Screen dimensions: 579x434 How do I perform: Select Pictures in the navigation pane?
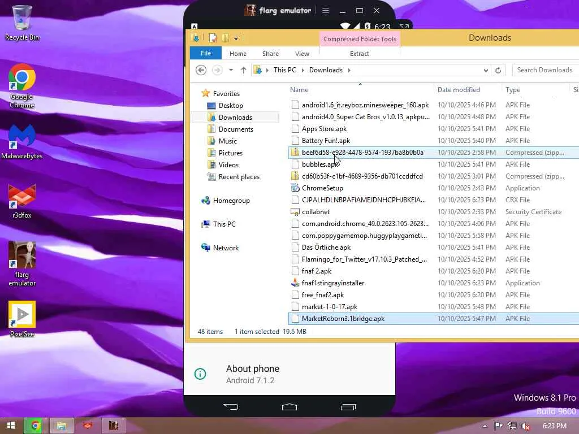coord(231,153)
